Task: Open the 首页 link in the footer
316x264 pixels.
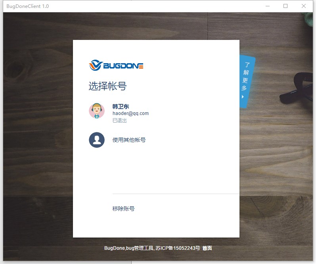Action: [x=207, y=248]
